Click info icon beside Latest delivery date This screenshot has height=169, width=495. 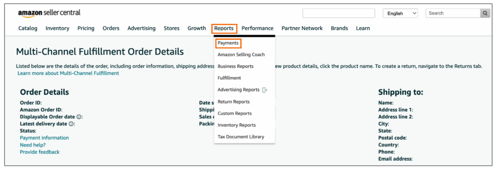tap(71, 124)
